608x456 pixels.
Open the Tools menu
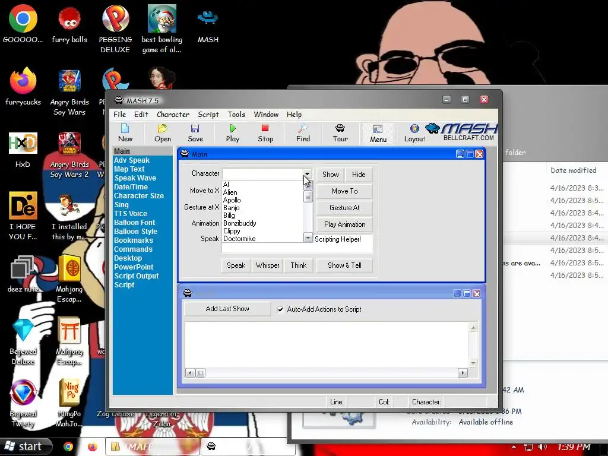coord(236,115)
